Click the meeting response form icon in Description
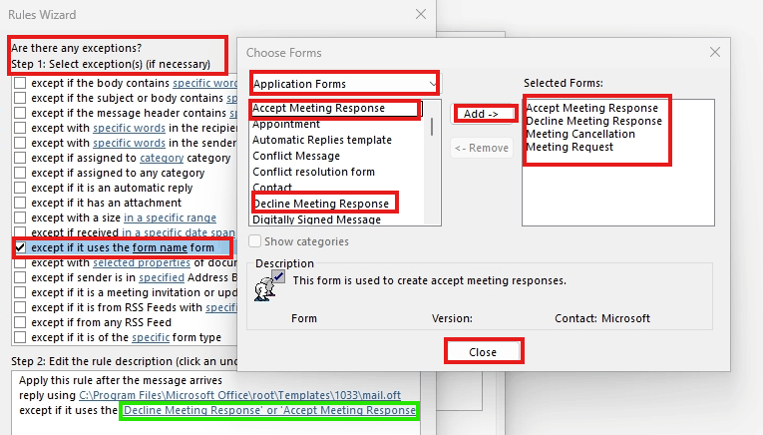Image resolution: width=763 pixels, height=435 pixels. [269, 286]
